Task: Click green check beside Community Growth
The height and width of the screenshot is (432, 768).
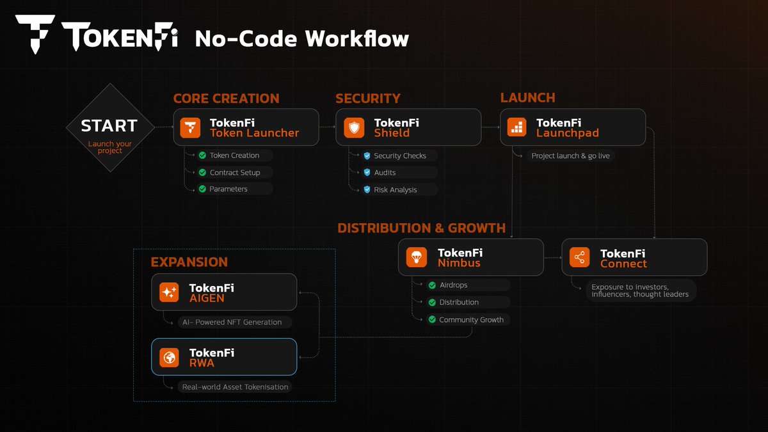Action: (432, 319)
